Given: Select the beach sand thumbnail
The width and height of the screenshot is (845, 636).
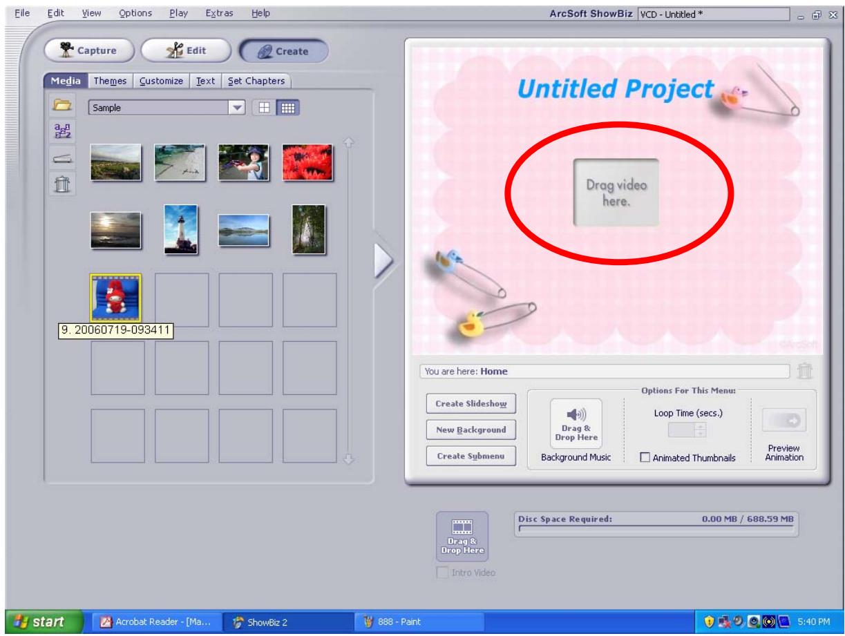Looking at the screenshot, I should pyautogui.click(x=180, y=162).
